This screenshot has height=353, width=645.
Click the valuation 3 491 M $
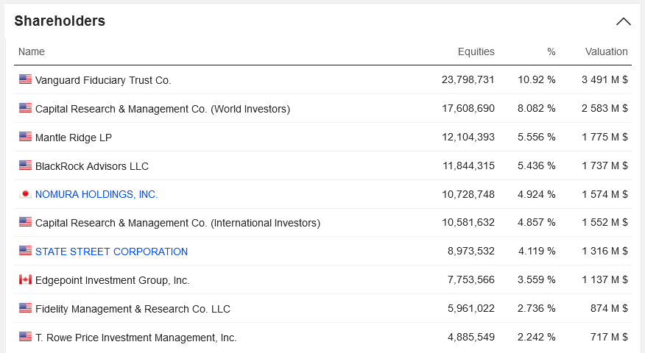[x=605, y=79]
